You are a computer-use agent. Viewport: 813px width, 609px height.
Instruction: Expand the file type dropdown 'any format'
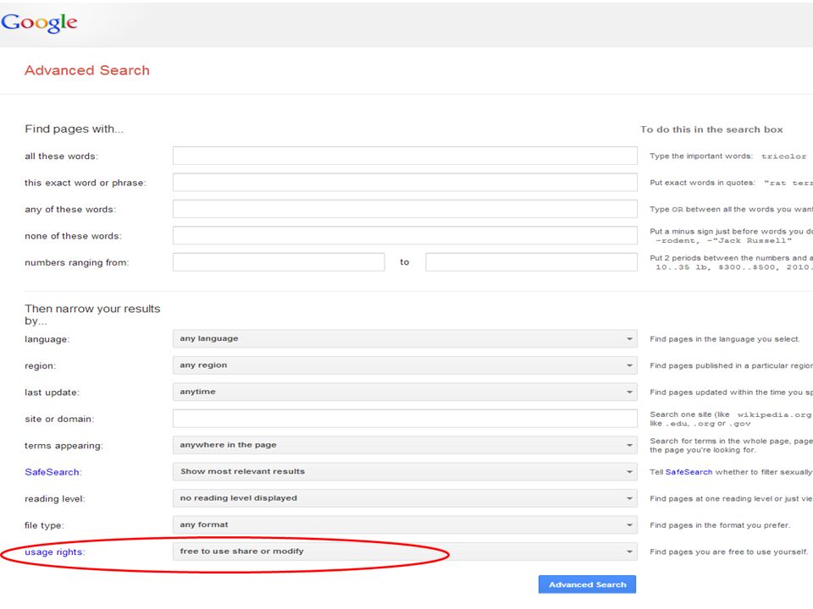(405, 524)
